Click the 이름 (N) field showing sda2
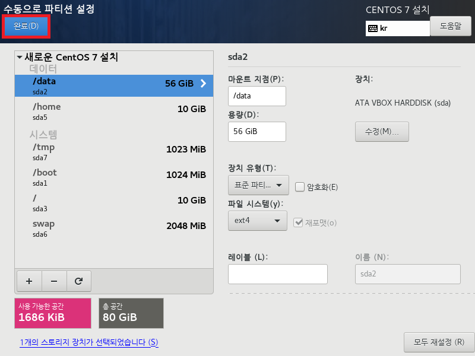 (408, 274)
